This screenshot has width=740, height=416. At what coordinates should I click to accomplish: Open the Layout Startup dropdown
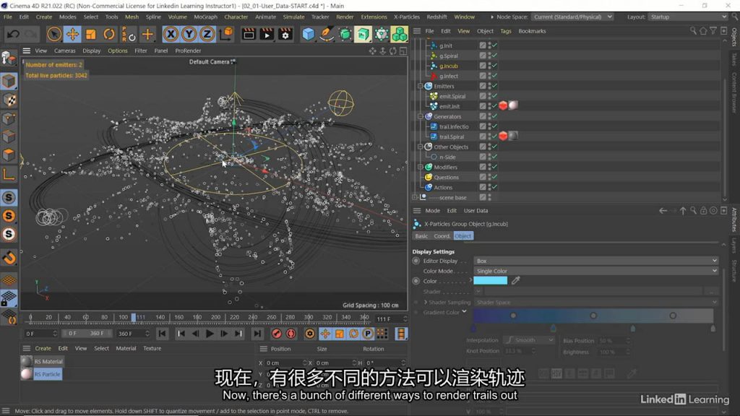[x=688, y=17]
